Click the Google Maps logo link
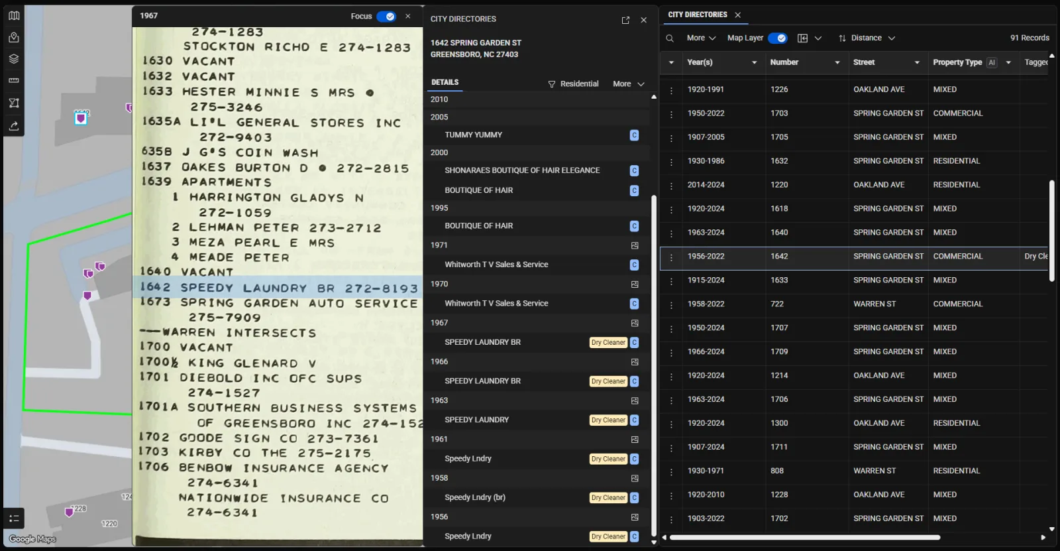This screenshot has height=551, width=1060. tap(32, 539)
